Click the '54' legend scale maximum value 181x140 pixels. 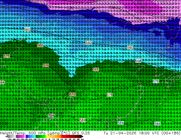pyautogui.click(x=82, y=139)
